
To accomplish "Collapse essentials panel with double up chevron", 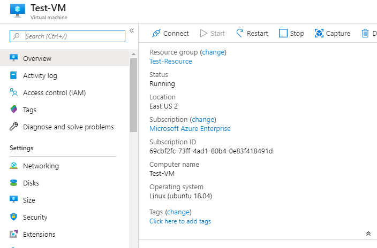I will tap(368, 234).
